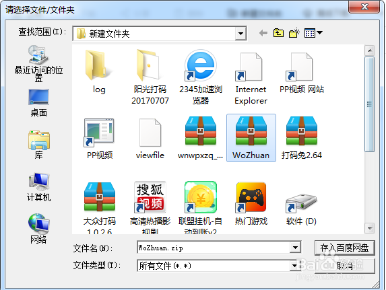Go back to previous folder
Image resolution: width=386 pixels, height=290 pixels.
coord(263,33)
